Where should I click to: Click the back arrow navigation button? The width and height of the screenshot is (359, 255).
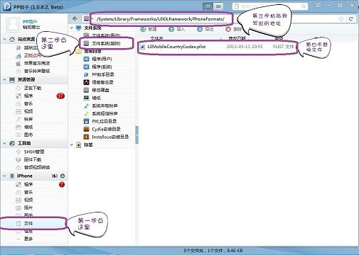tap(75, 18)
